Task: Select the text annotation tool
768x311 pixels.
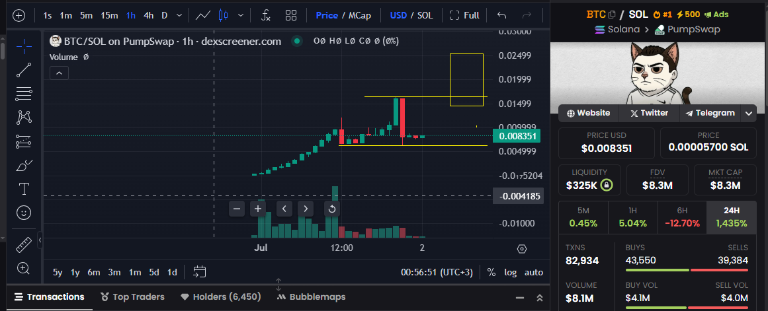Action: (24, 189)
